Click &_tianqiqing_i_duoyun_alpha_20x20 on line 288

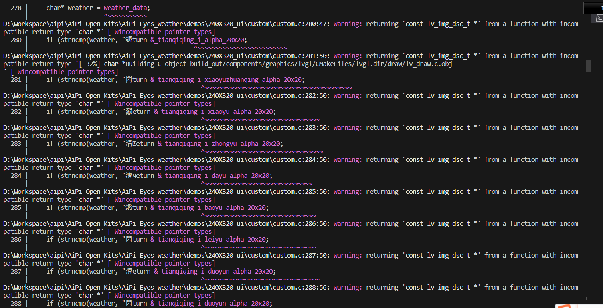209,303
